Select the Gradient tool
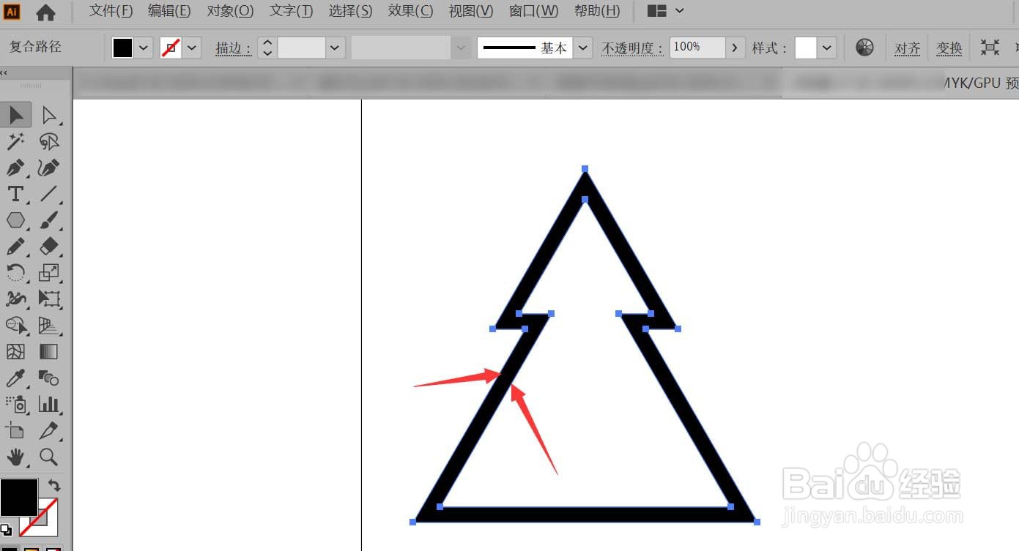1019x551 pixels. click(x=48, y=351)
